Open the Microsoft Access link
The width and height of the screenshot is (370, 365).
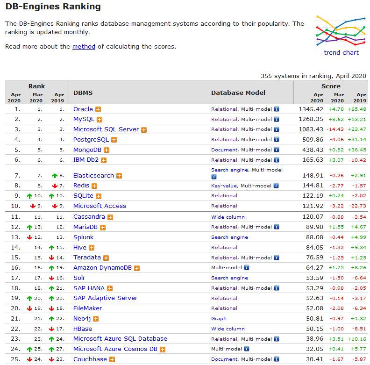100,206
